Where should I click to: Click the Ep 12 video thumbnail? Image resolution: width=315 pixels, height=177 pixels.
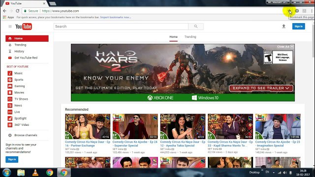coord(183,126)
